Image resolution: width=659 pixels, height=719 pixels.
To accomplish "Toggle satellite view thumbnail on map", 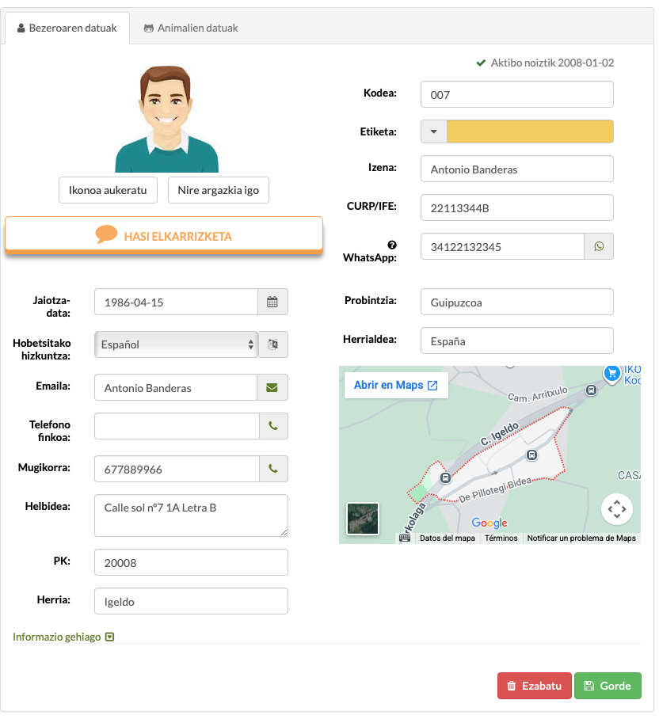I will (363, 519).
